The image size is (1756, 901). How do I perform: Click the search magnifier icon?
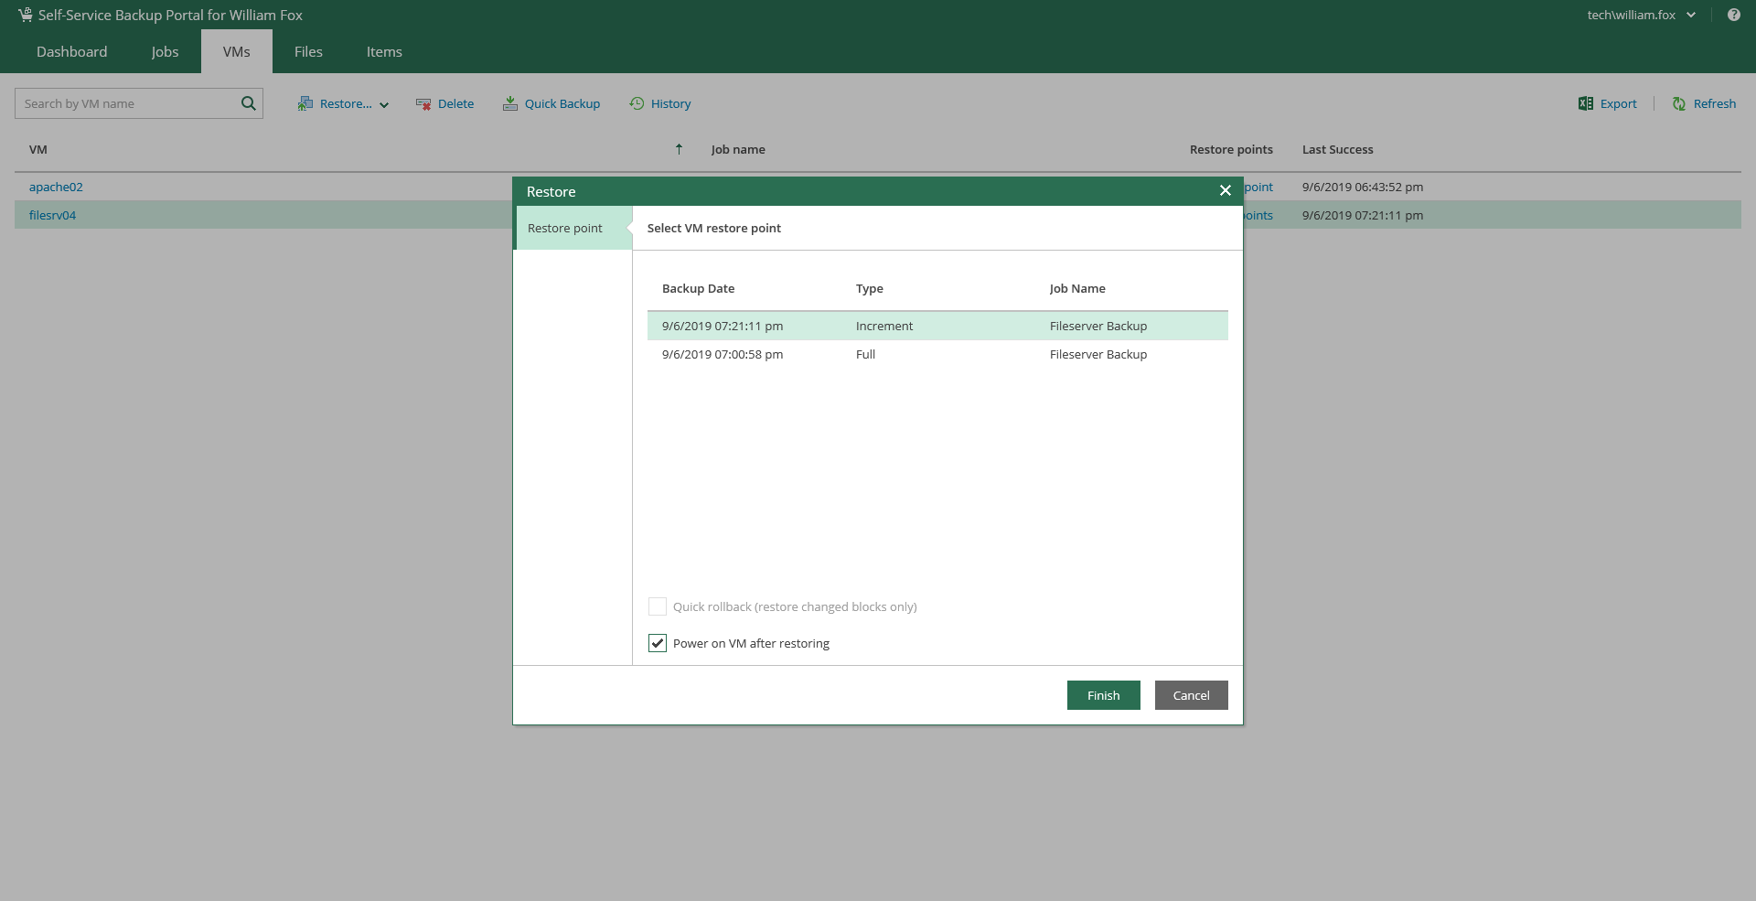248,103
